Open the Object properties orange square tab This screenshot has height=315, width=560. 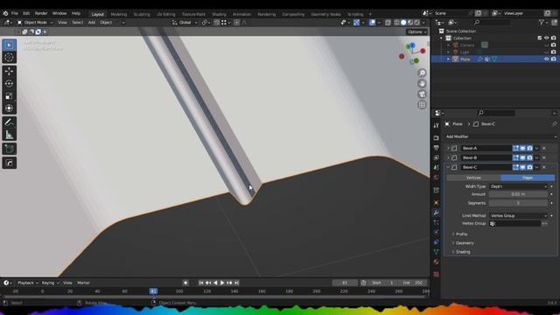pyautogui.click(x=436, y=203)
